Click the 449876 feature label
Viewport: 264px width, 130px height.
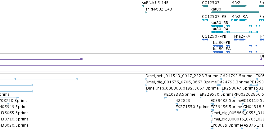[x=248, y=125]
